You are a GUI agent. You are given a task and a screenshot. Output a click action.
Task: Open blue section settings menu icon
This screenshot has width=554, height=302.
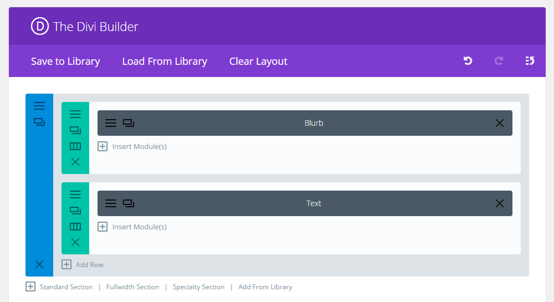click(39, 106)
